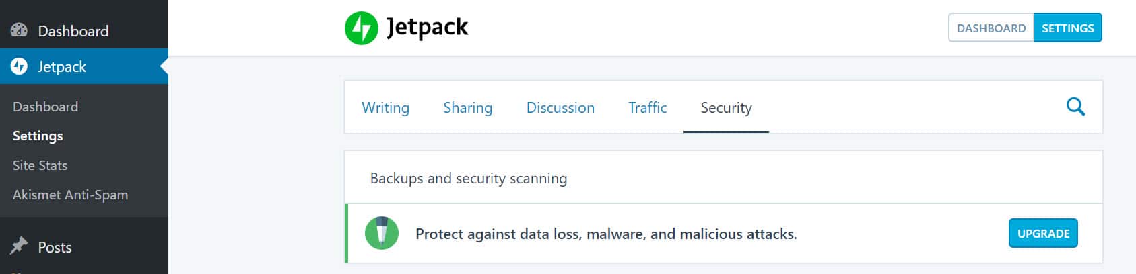Click the Posts pushpin icon
Image resolution: width=1136 pixels, height=274 pixels.
20,246
